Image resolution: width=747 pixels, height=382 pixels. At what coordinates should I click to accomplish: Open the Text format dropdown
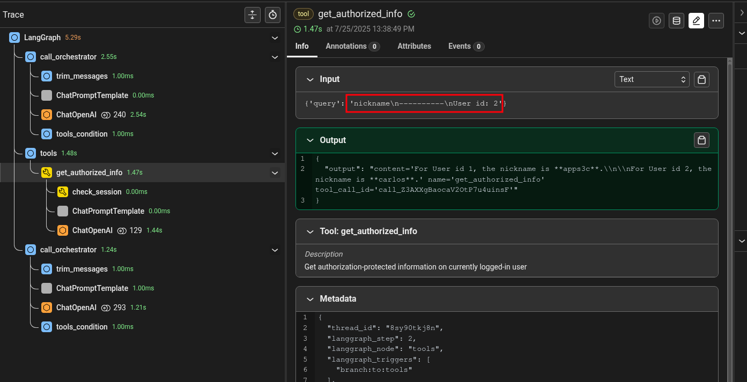[x=652, y=79]
